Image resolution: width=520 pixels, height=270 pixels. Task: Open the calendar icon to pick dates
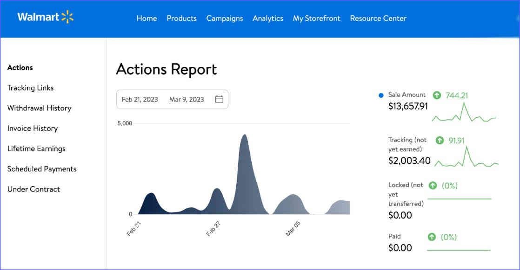pyautogui.click(x=219, y=99)
